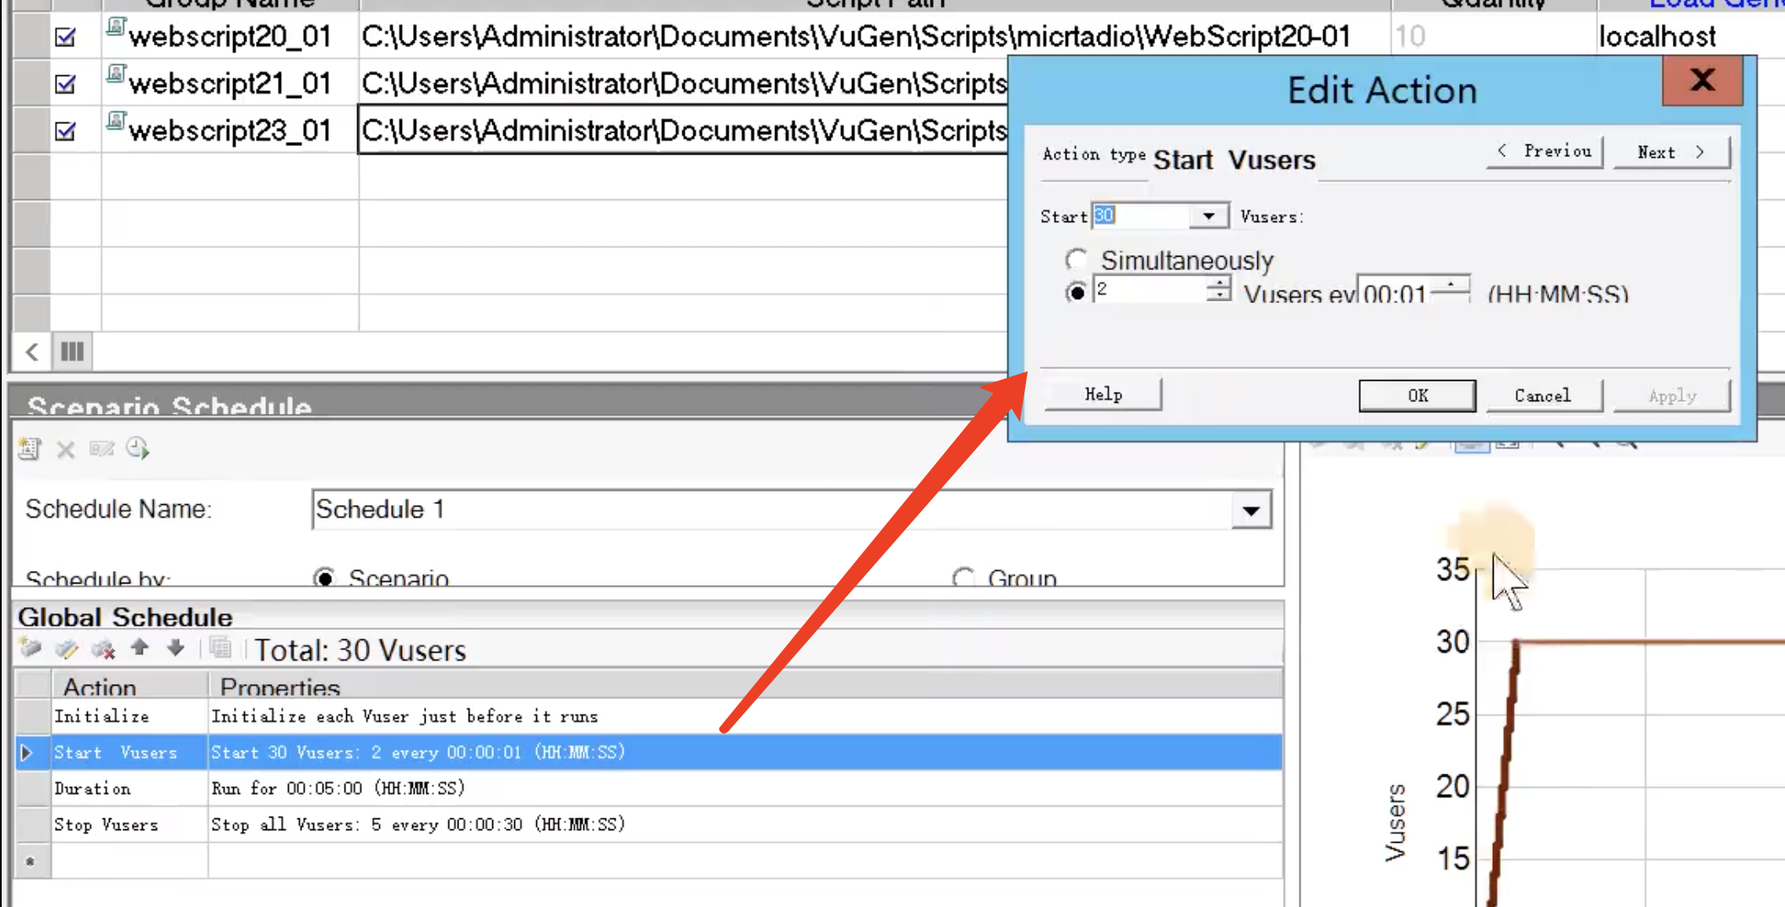
Task: Click the New Schedule icon
Action: point(30,448)
